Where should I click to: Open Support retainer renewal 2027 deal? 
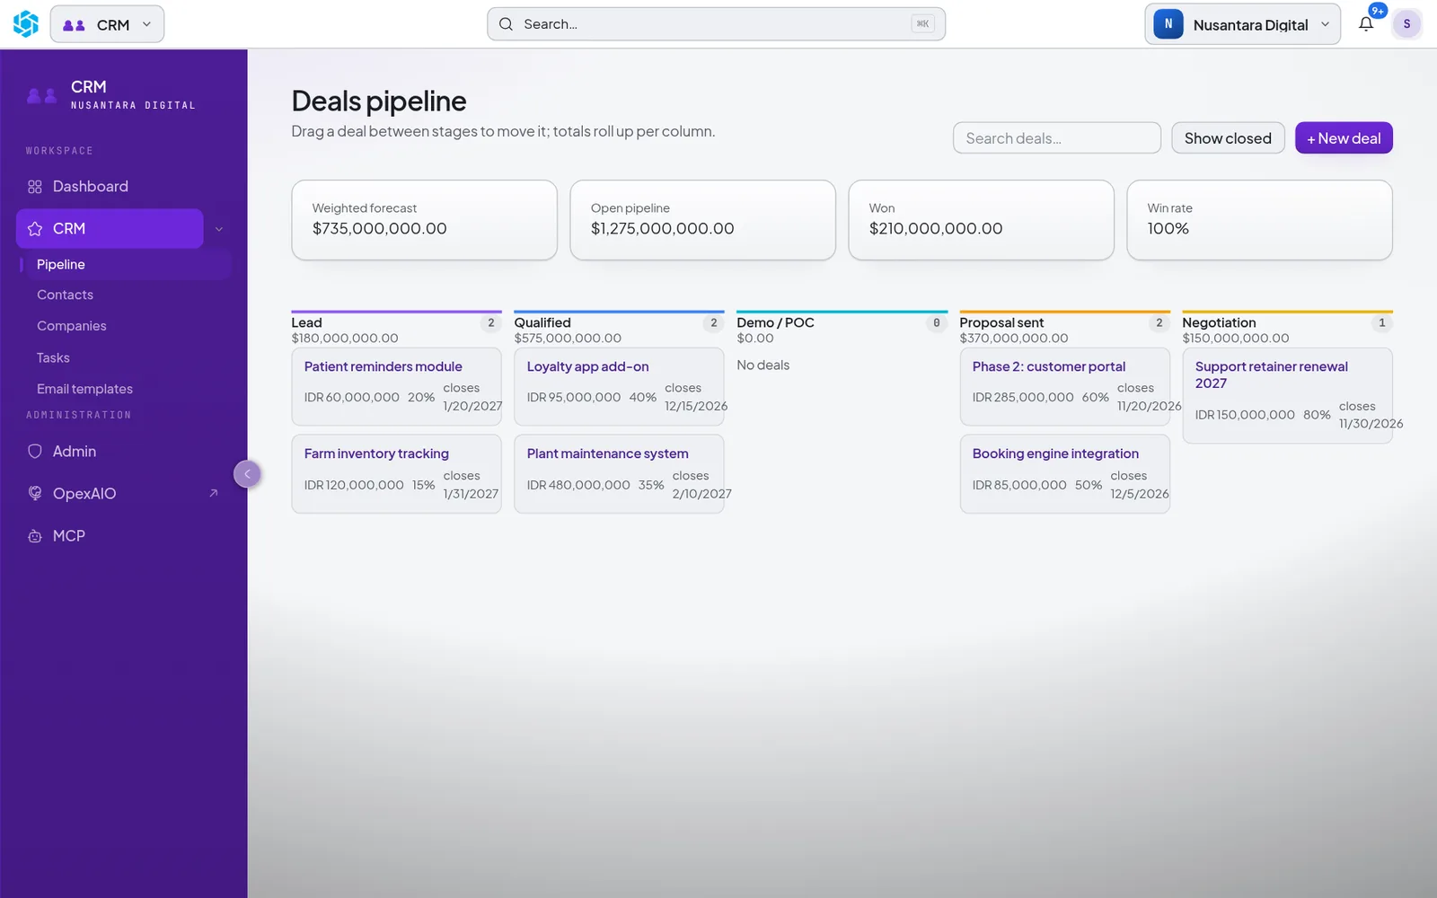point(1287,396)
